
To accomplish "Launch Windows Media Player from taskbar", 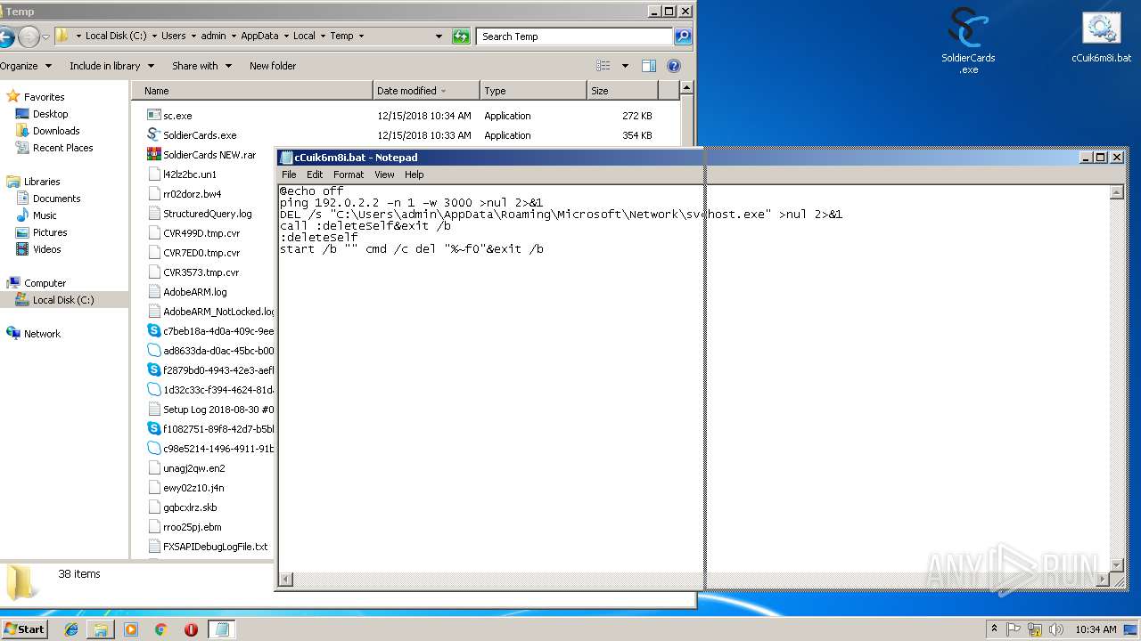I will tap(131, 629).
